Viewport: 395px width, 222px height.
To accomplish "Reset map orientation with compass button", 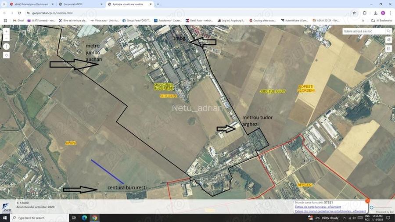I will (6, 47).
